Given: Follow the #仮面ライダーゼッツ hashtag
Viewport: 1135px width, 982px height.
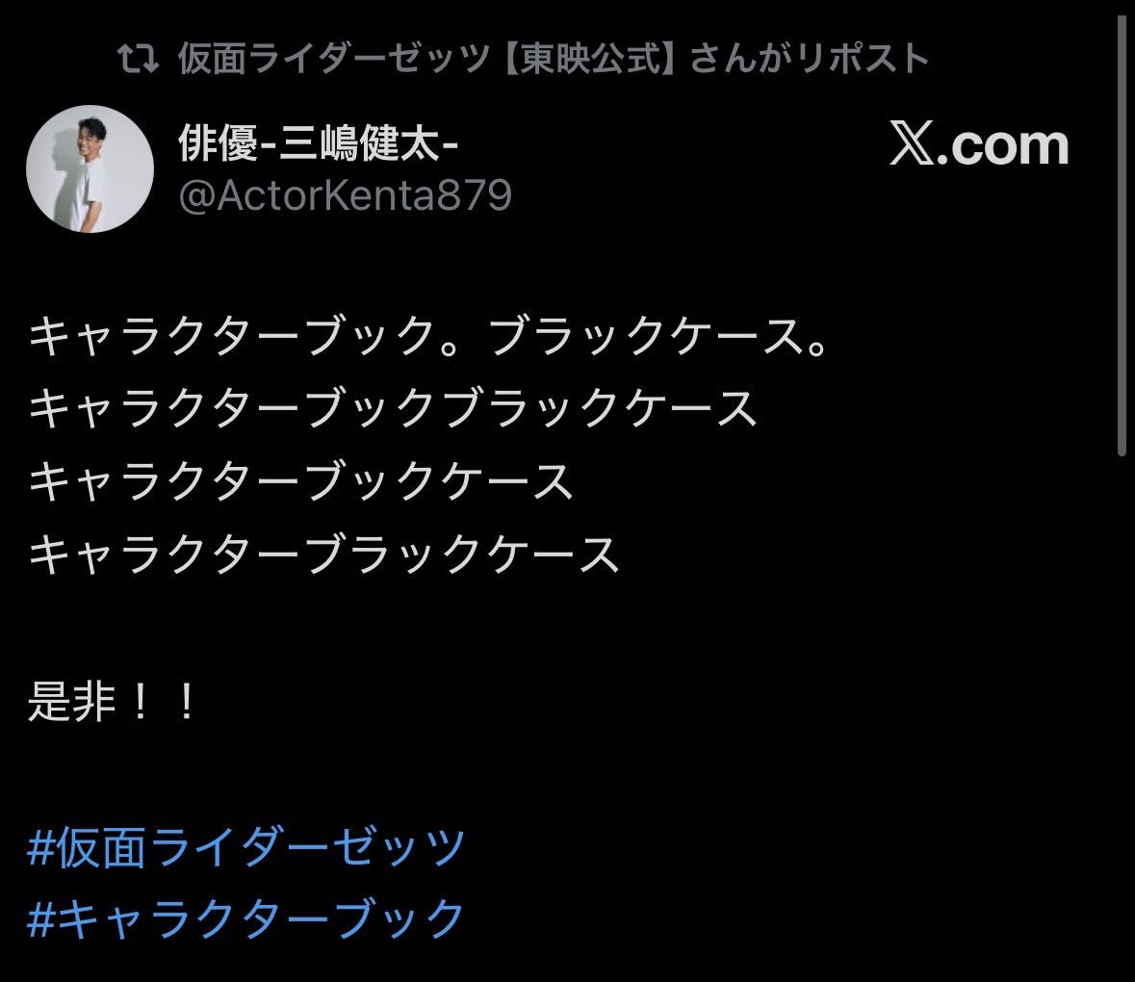Looking at the screenshot, I should (246, 846).
